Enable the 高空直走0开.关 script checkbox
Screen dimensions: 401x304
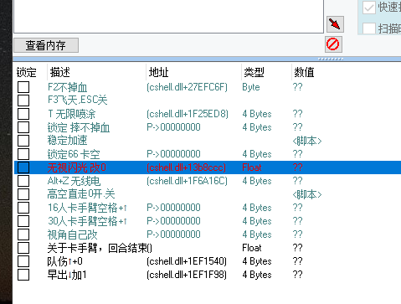pos(23,194)
